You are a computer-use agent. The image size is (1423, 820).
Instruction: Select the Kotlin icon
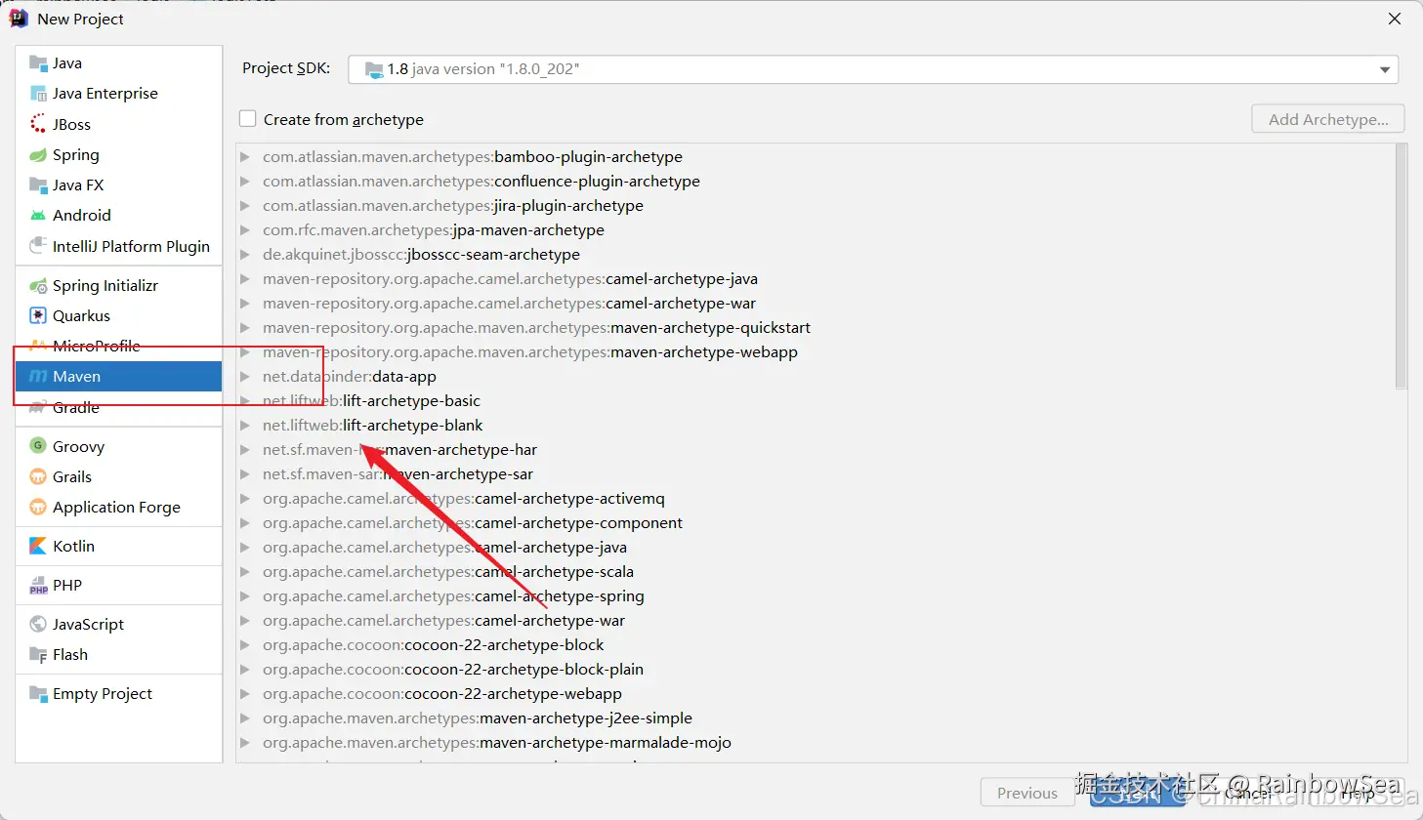(38, 546)
